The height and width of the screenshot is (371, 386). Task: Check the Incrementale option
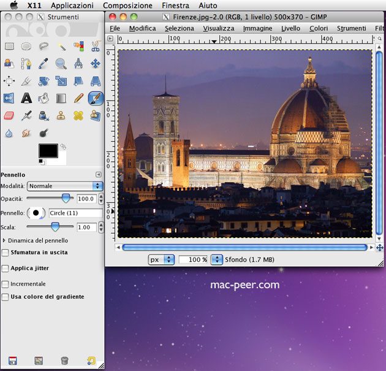click(6, 285)
